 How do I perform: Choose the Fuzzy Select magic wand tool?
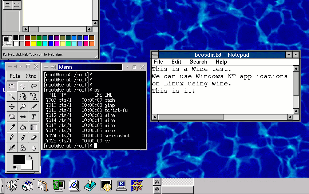coord(12,96)
